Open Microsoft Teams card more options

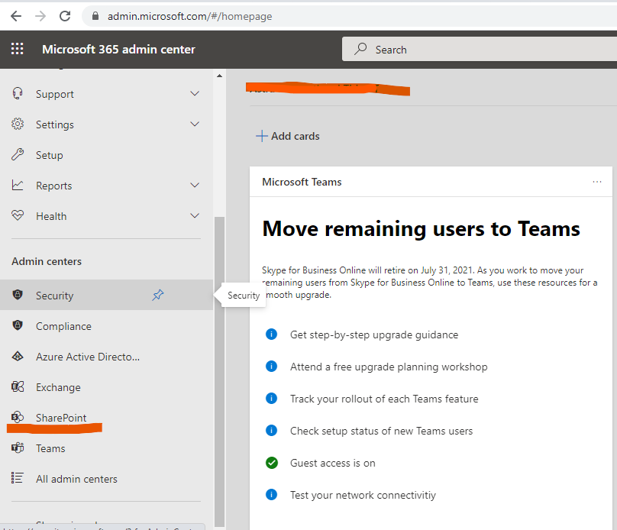point(597,182)
